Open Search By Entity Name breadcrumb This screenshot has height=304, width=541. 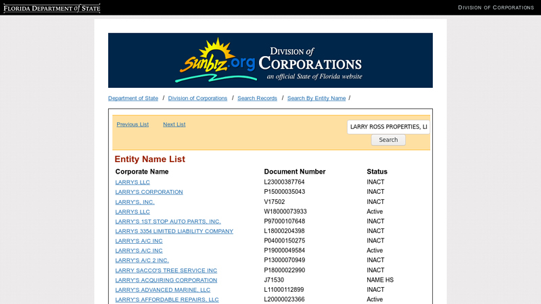coord(316,98)
